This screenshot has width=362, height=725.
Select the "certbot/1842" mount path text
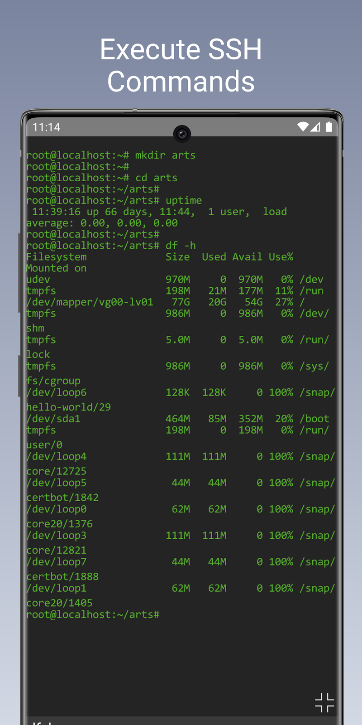[62, 498]
